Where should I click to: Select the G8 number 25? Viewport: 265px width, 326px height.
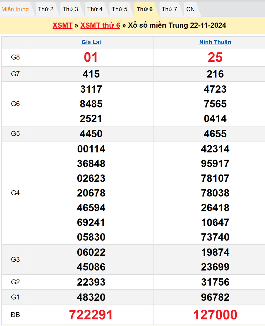click(215, 57)
